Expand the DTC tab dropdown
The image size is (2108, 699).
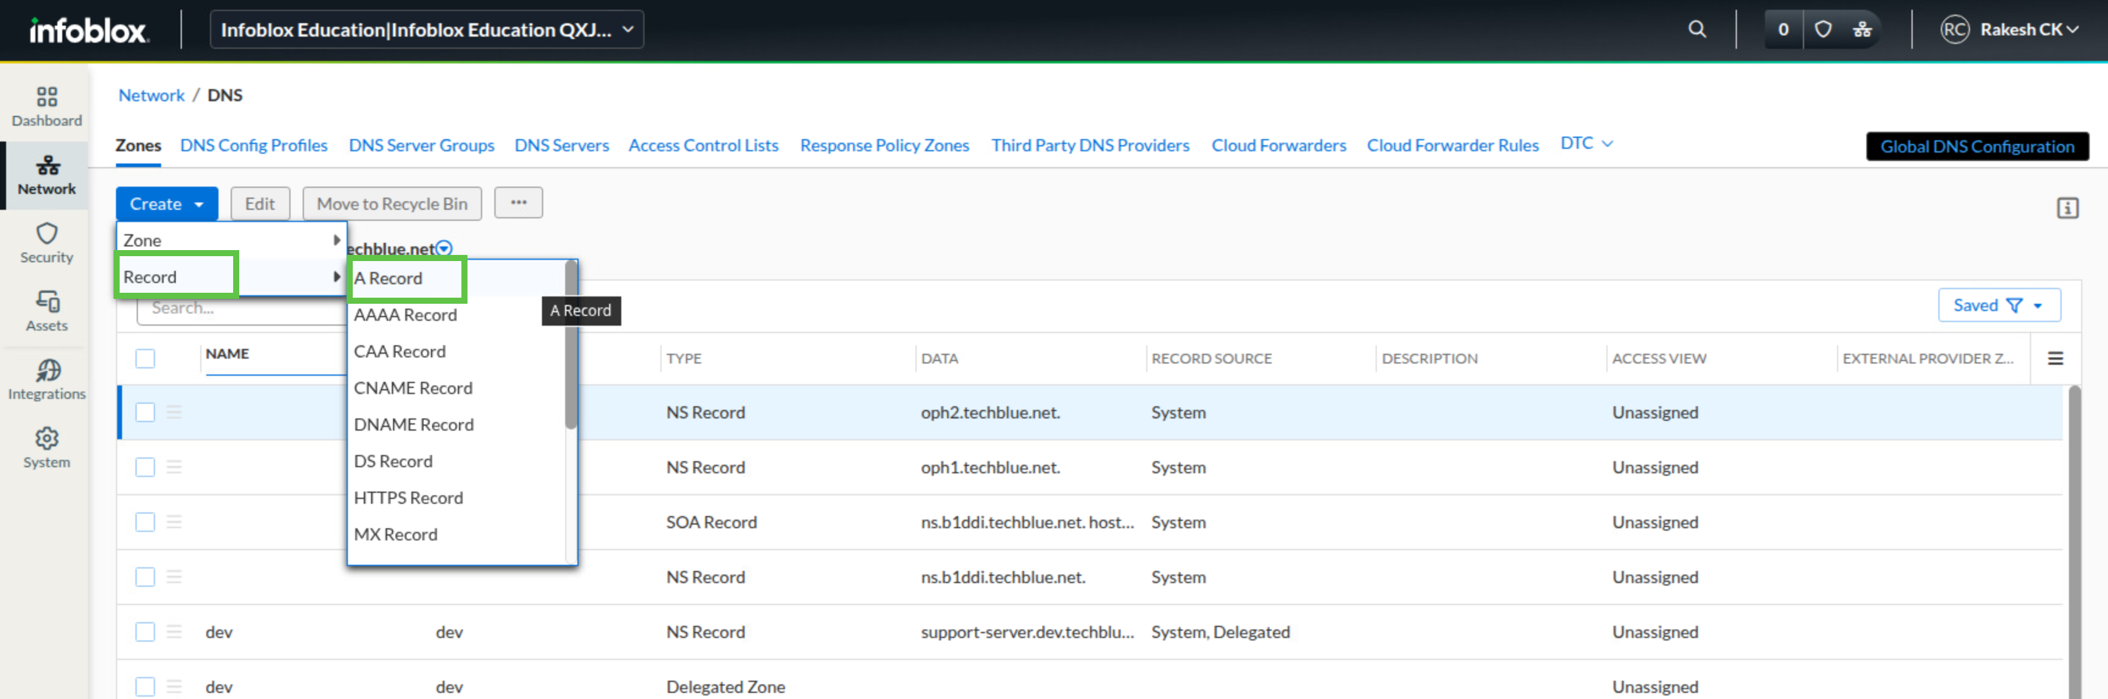[1586, 144]
